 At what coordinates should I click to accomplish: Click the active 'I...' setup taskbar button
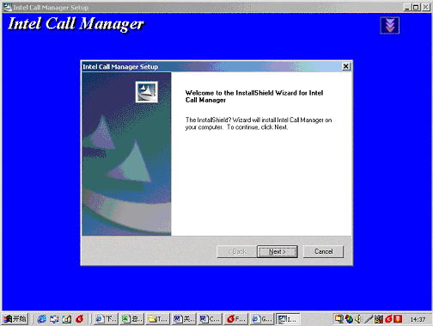pyautogui.click(x=288, y=319)
